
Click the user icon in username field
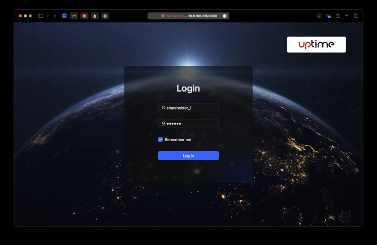coord(163,108)
